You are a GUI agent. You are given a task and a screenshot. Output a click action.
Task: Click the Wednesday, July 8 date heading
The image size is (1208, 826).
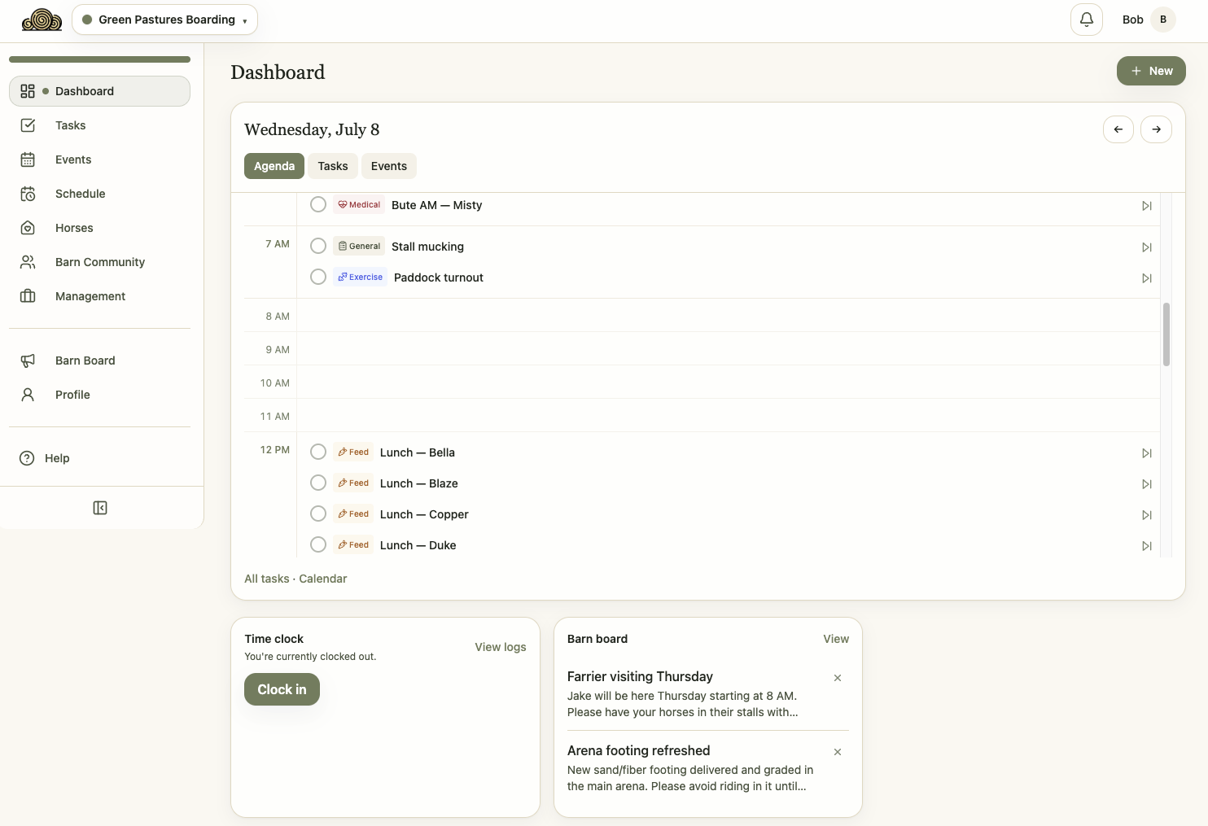pos(312,129)
